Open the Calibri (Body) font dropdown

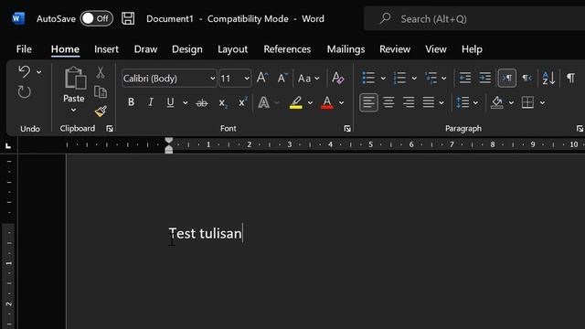tap(212, 79)
